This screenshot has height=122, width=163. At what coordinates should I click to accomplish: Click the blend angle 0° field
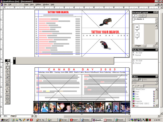click(x=151, y=86)
